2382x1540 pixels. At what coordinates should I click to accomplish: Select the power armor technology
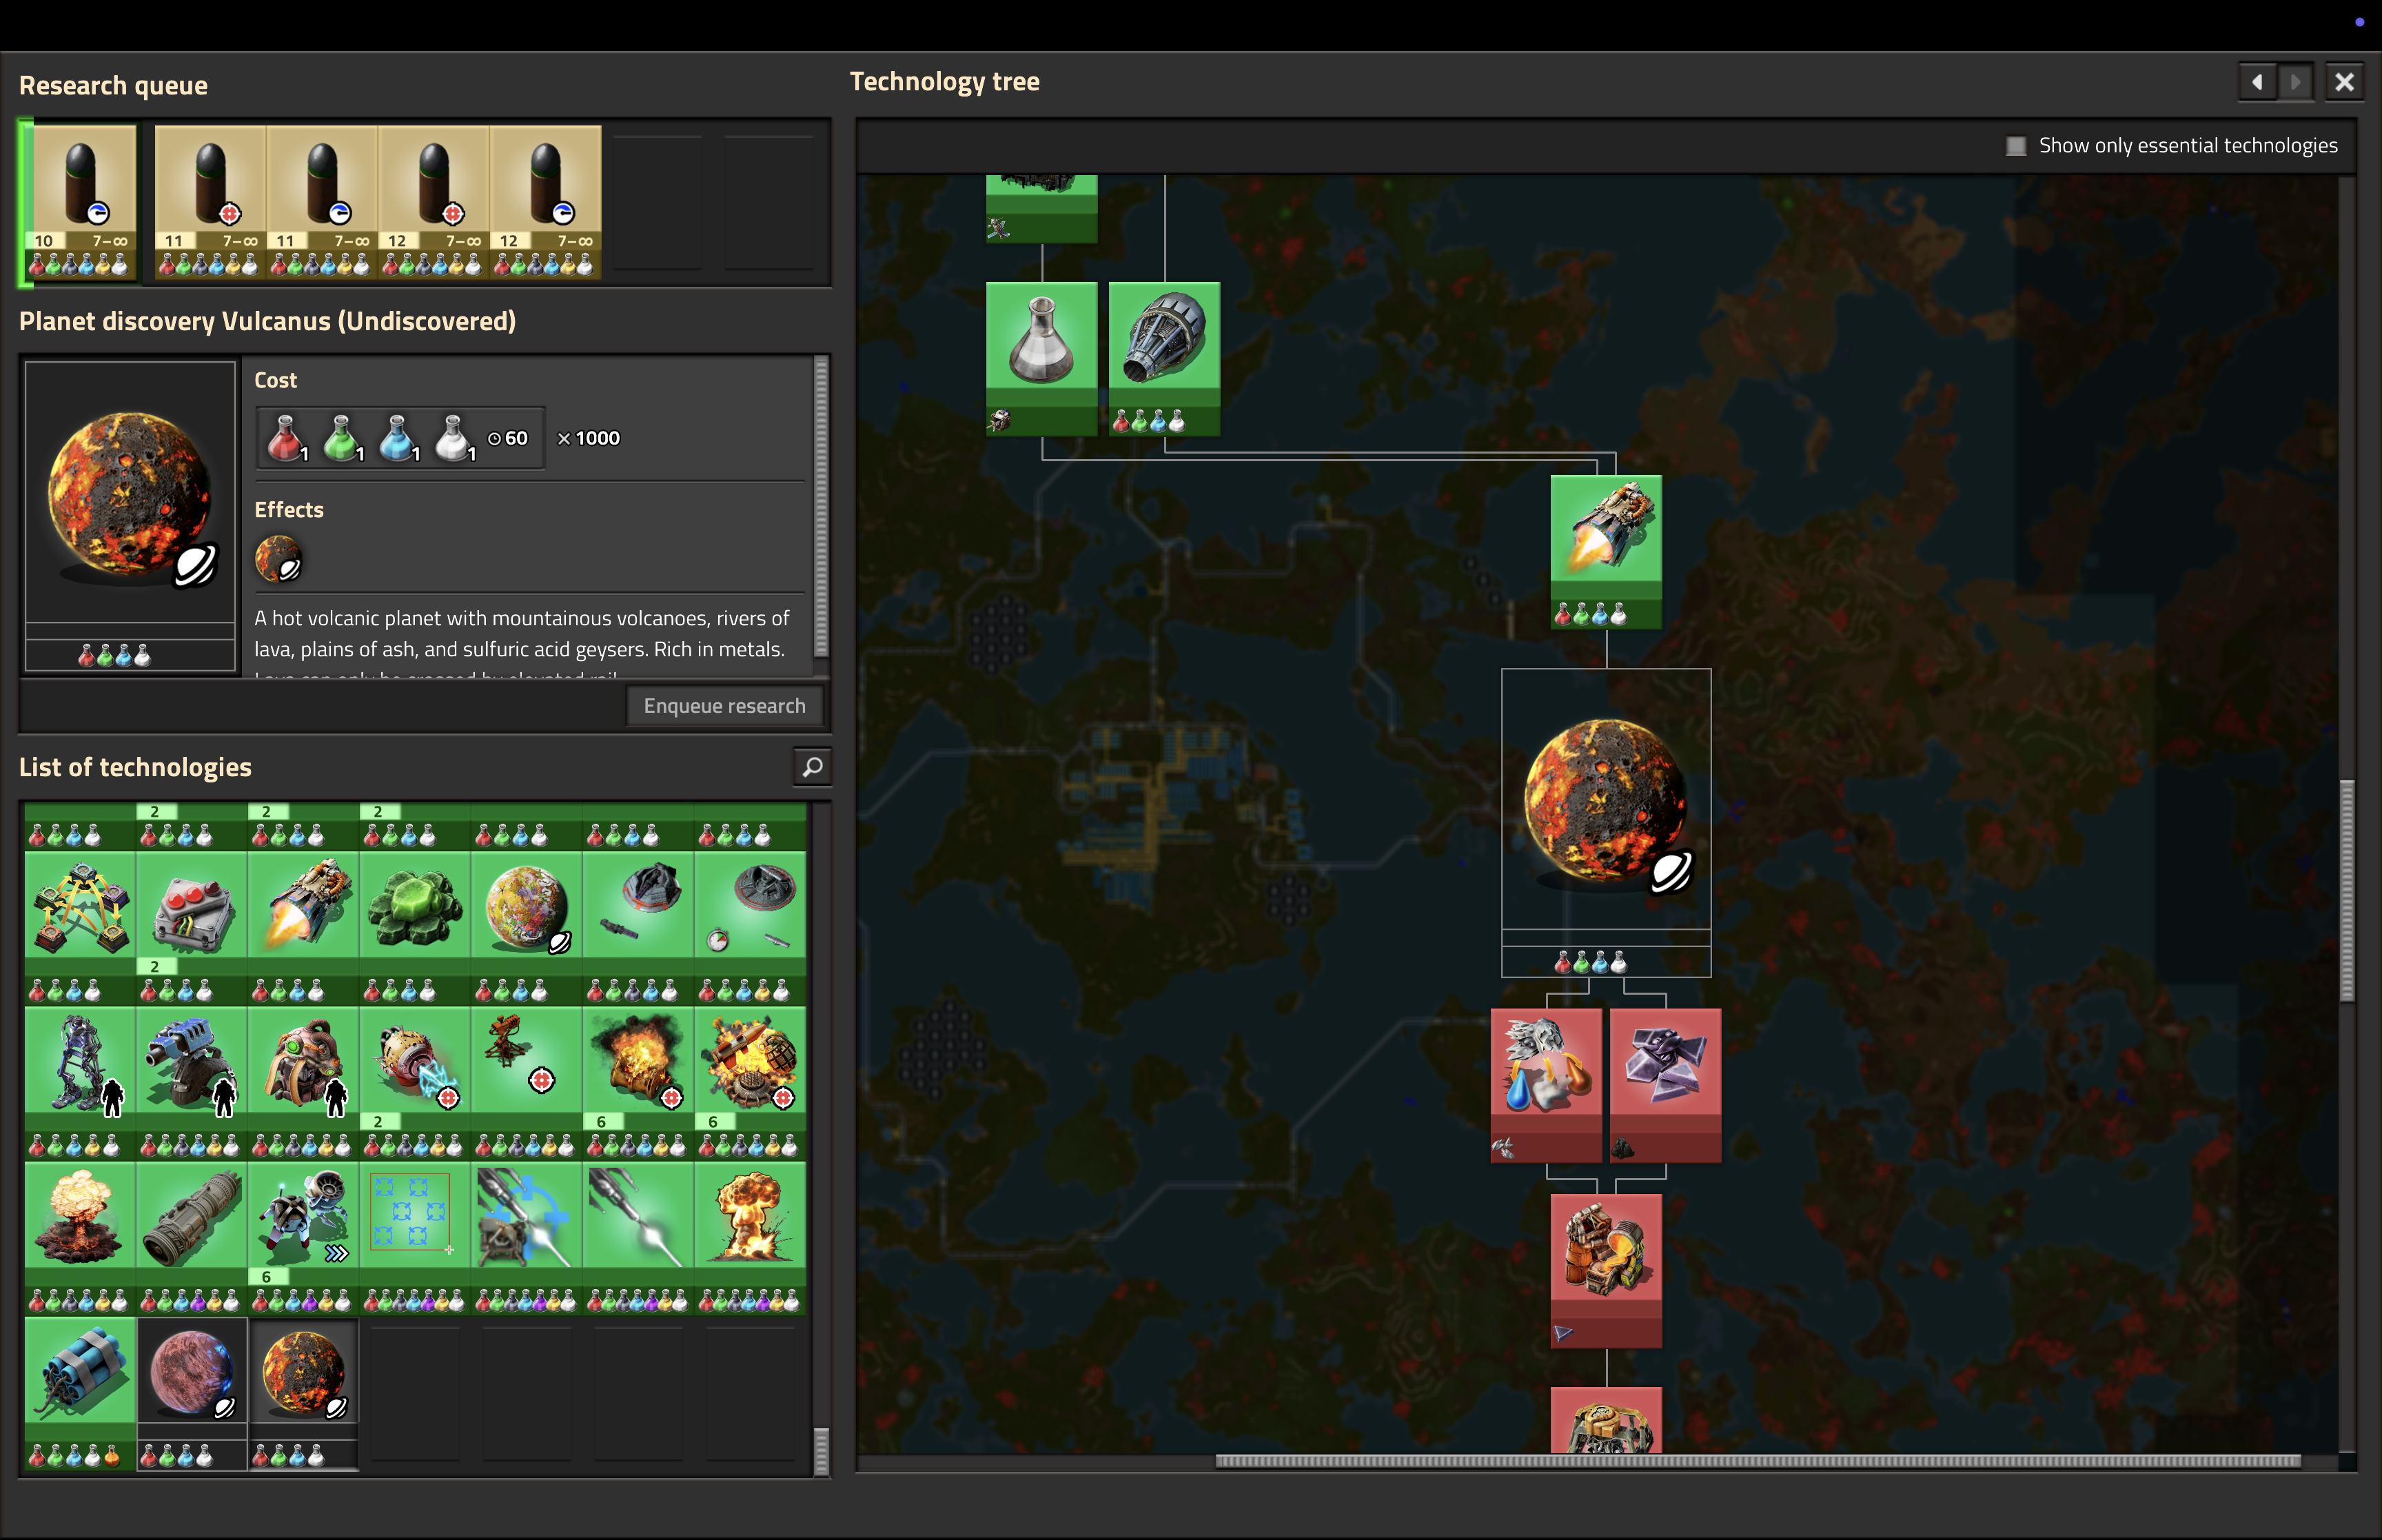tap(304, 1083)
